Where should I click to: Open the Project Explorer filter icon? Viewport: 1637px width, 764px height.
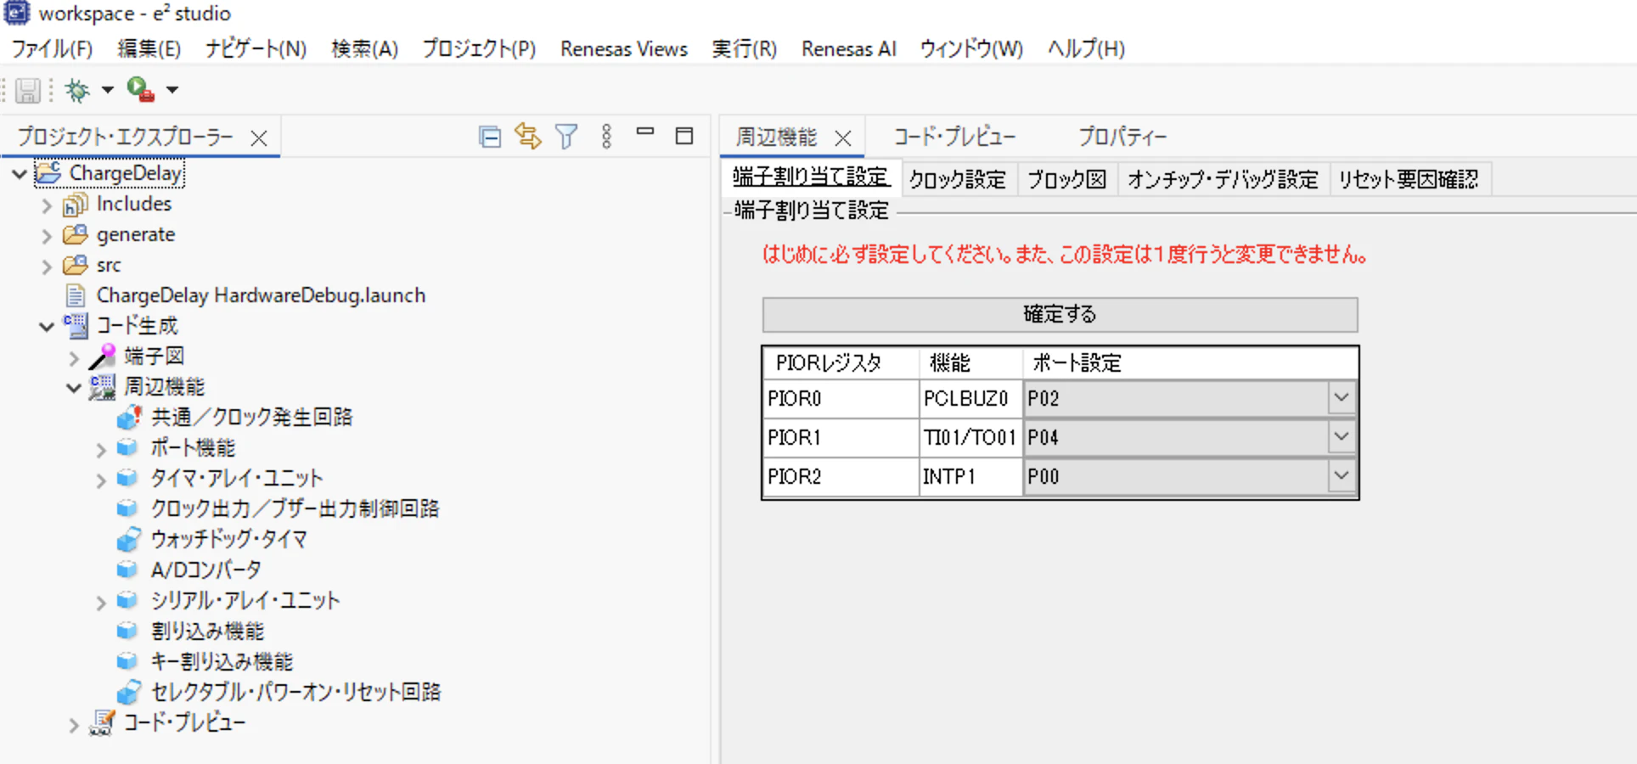(566, 137)
